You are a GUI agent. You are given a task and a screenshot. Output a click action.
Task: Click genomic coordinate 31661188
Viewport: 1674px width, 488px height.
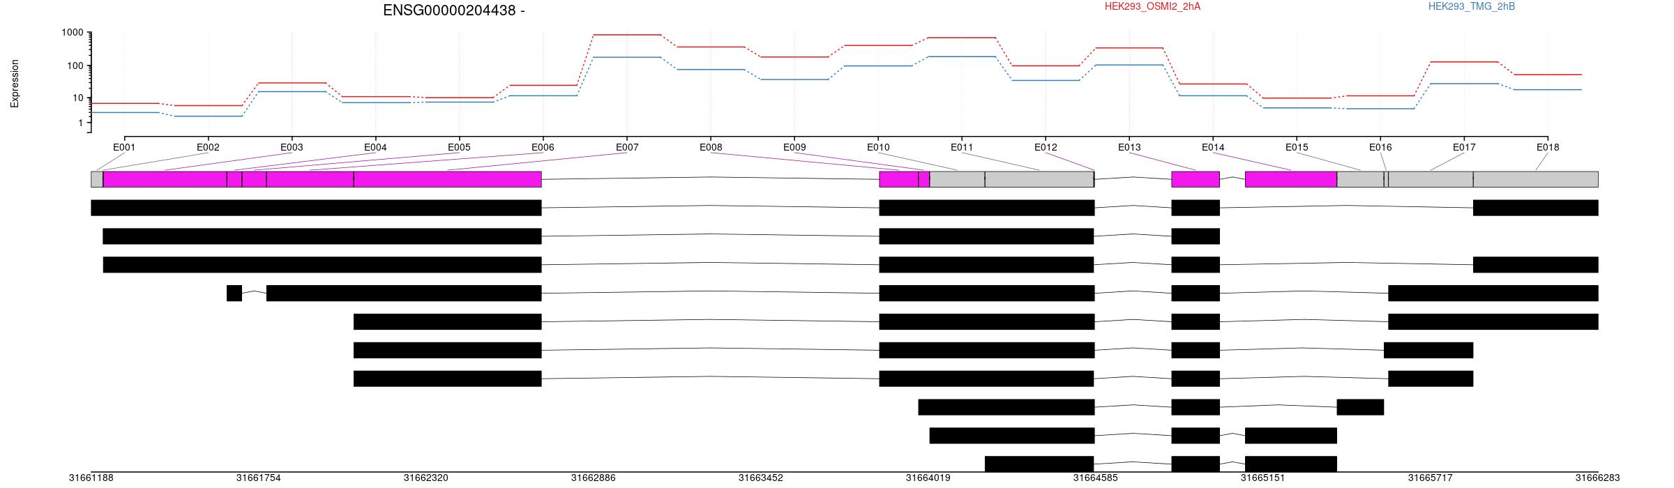(91, 478)
